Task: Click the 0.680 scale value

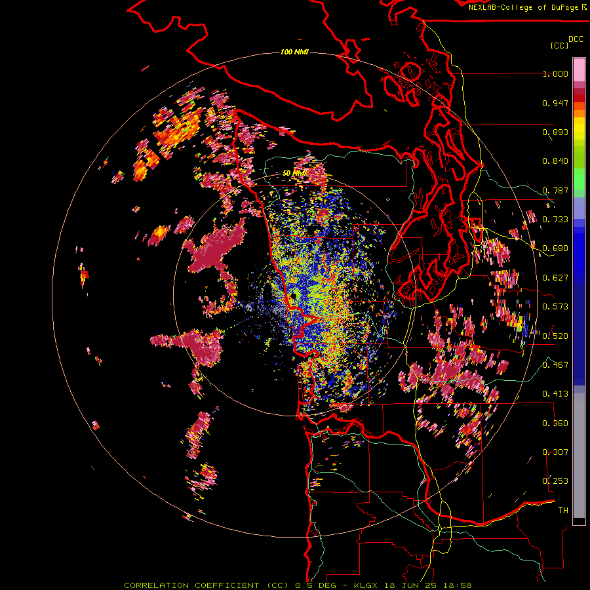Action: coord(555,248)
